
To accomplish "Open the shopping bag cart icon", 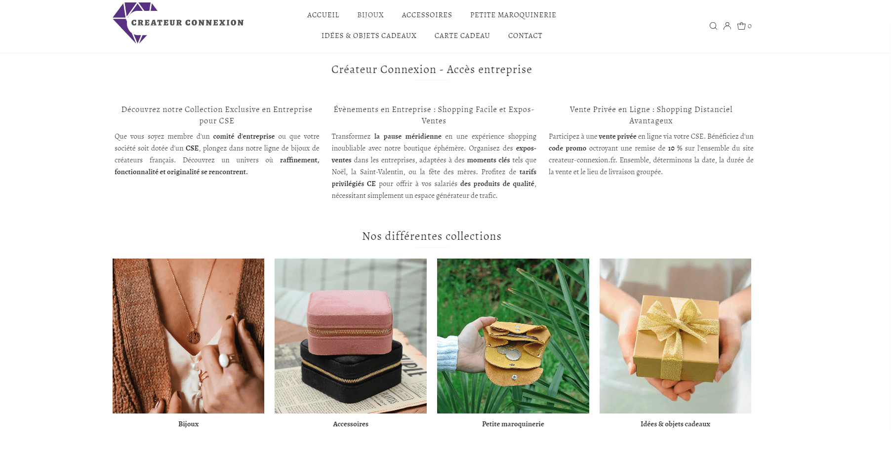I will (741, 26).
